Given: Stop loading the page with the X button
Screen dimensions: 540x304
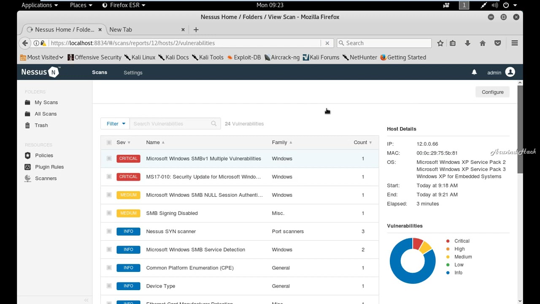Looking at the screenshot, I should click(x=327, y=43).
